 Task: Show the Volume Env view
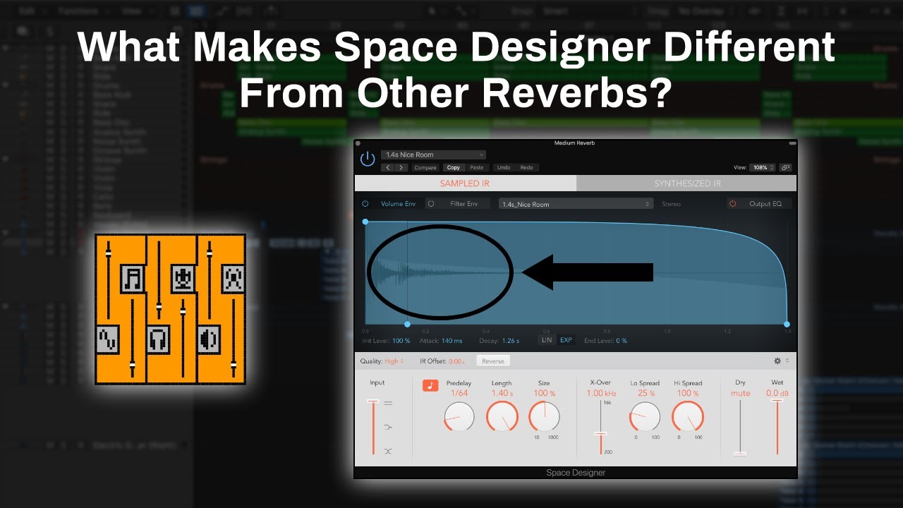(x=398, y=204)
